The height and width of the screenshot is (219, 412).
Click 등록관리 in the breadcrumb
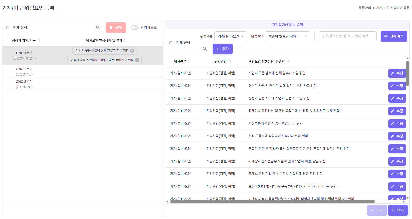(365, 8)
